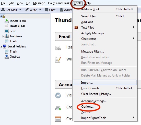Click the account Trash bin icon
Image resolution: width=141 pixels, height=125 pixels.
click(7, 41)
